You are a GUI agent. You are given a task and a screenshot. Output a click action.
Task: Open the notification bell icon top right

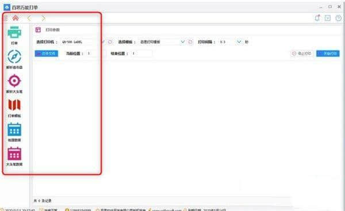click(317, 18)
